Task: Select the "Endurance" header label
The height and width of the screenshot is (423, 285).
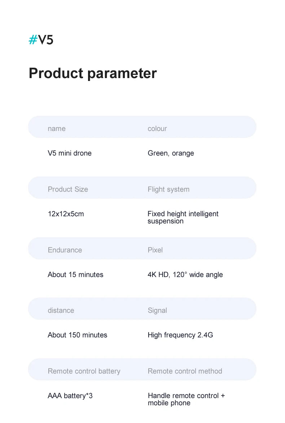Action: tap(65, 250)
